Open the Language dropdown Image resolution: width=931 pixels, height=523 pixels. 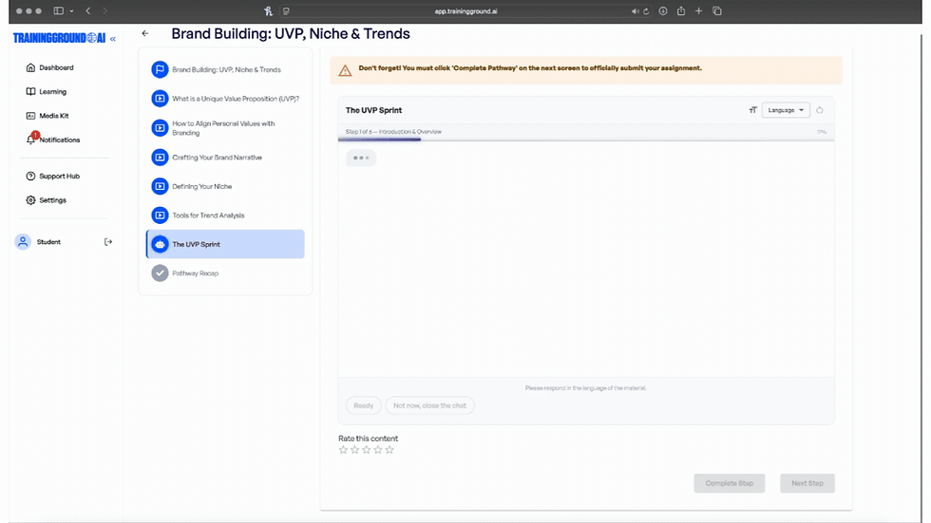pyautogui.click(x=786, y=110)
